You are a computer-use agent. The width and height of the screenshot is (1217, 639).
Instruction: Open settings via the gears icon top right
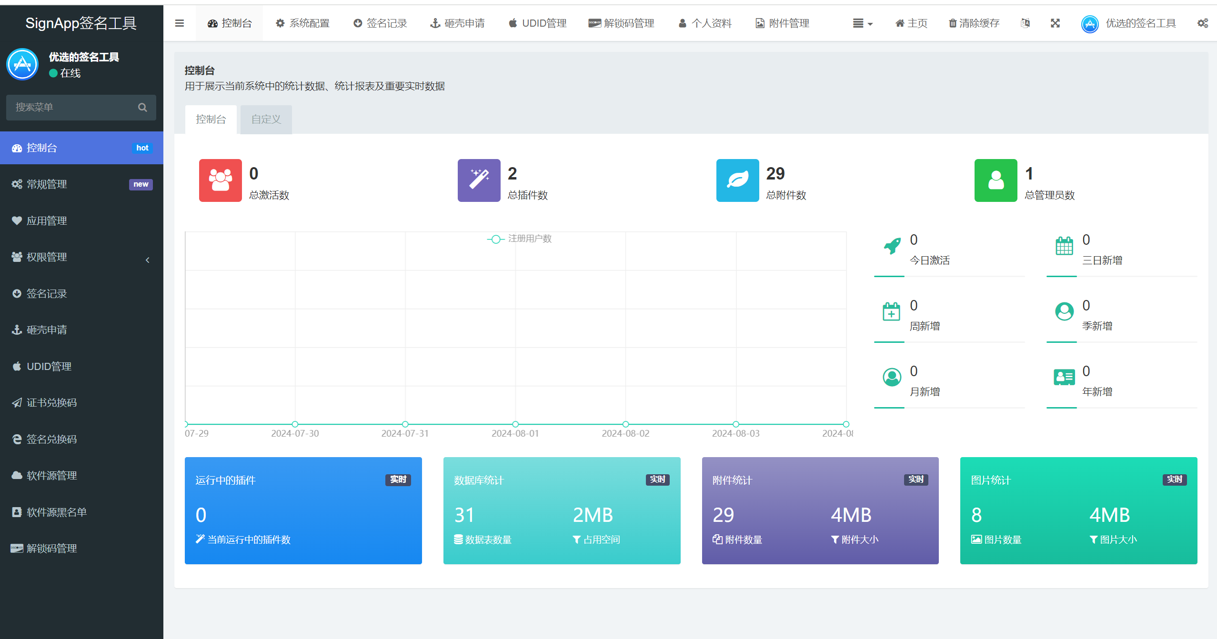[x=1203, y=23]
